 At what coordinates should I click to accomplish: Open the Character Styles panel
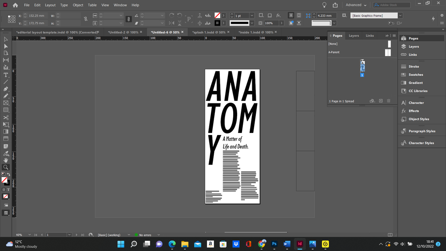pos(421,143)
